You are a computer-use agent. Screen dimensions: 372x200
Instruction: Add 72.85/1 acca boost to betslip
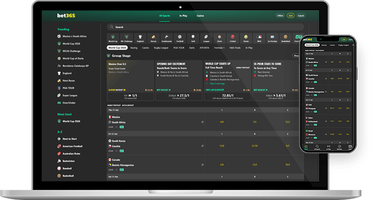(x=227, y=96)
